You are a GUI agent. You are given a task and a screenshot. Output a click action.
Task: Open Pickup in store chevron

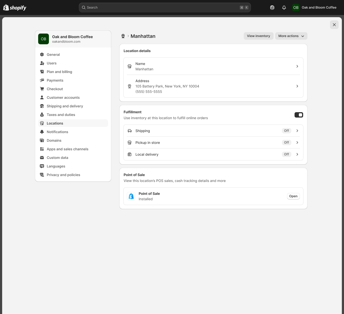pyautogui.click(x=297, y=143)
